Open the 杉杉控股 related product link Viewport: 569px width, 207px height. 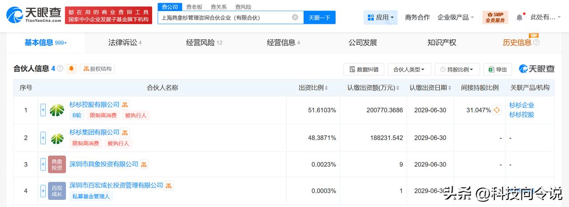pos(522,114)
